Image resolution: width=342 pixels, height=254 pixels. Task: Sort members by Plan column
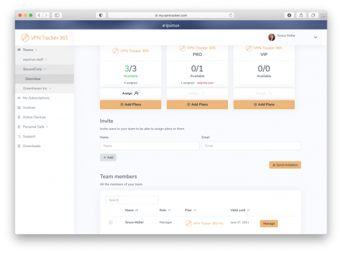[191, 210]
